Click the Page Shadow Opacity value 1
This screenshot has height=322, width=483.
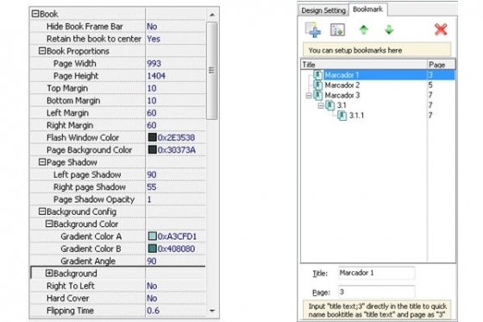pos(149,199)
